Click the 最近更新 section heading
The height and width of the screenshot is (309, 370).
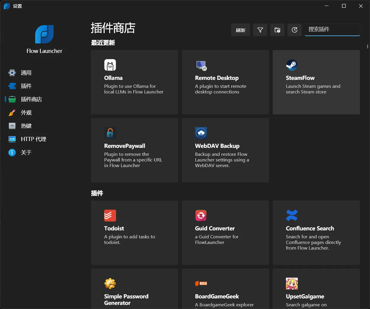click(x=103, y=43)
